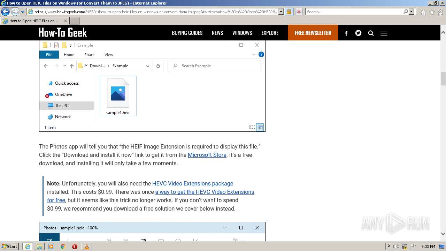Open the News menu item
The image size is (446, 251).
pos(217,33)
